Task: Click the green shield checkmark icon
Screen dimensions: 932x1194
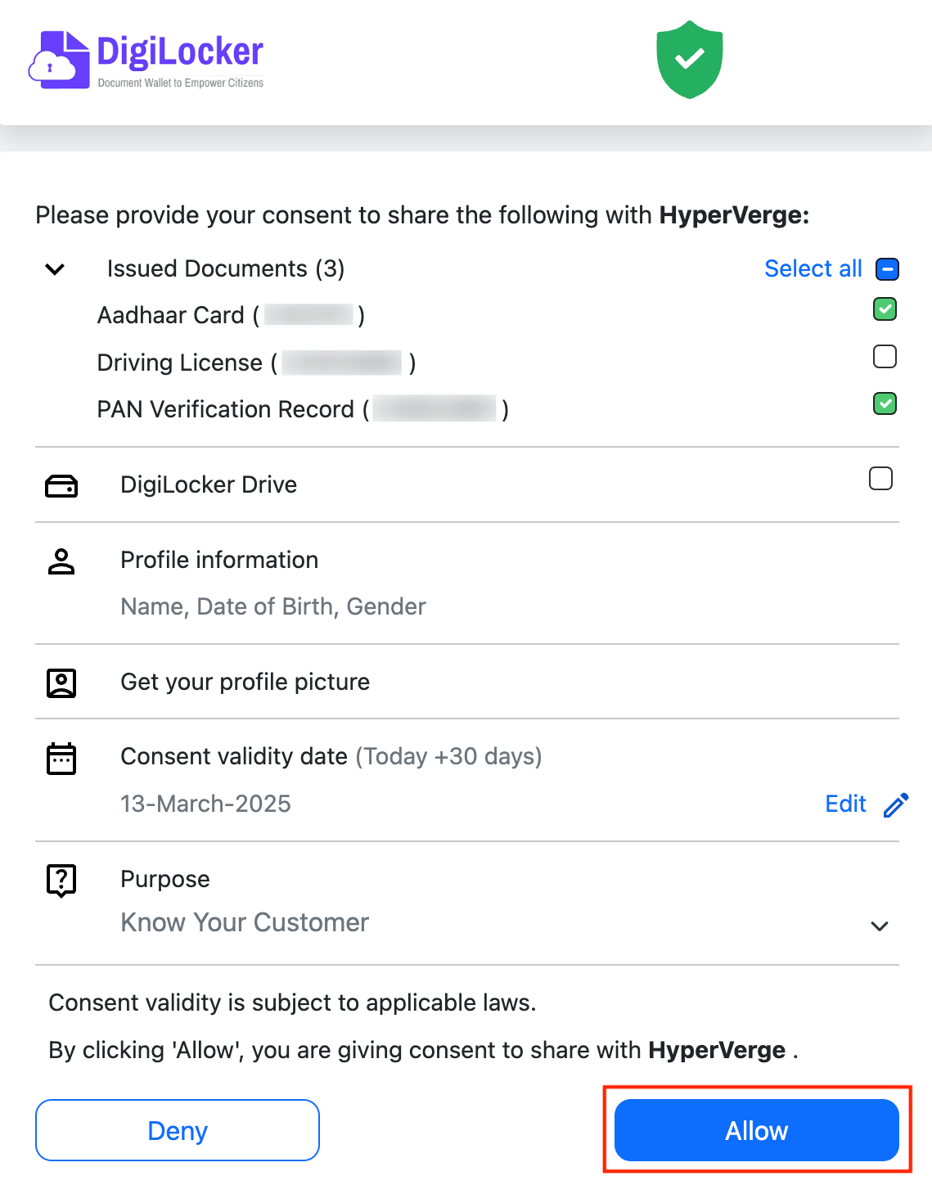Action: click(x=689, y=60)
